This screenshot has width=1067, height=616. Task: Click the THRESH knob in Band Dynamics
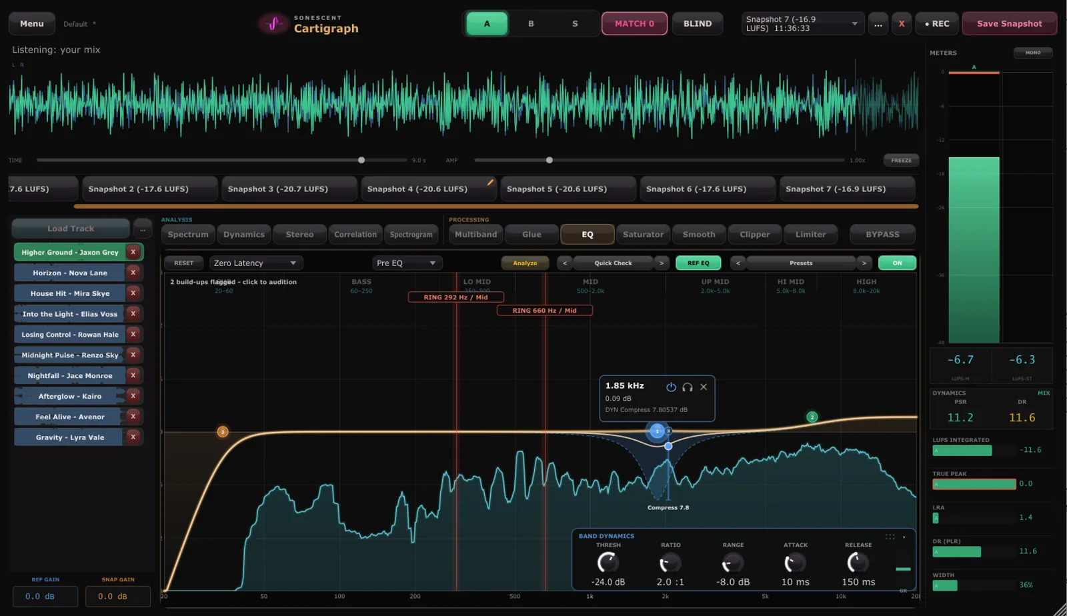click(608, 563)
